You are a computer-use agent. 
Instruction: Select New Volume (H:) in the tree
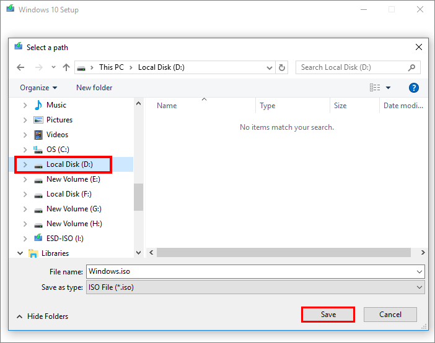coord(74,224)
